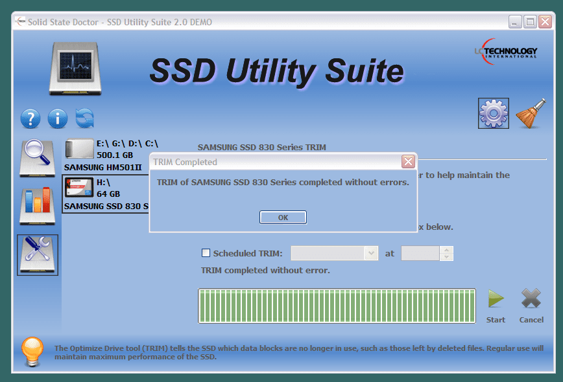Close the Solid State Doctor window
Screen dimensions: 563x382
545,22
